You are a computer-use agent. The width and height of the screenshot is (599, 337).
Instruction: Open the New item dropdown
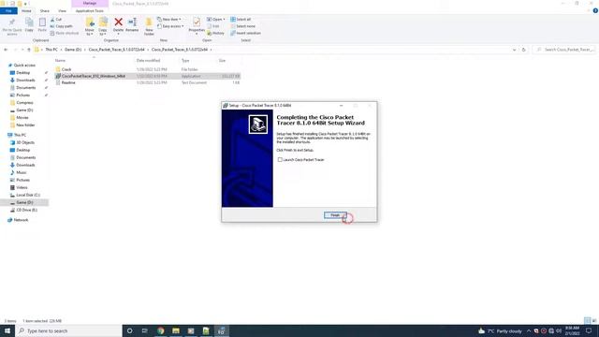(x=169, y=20)
